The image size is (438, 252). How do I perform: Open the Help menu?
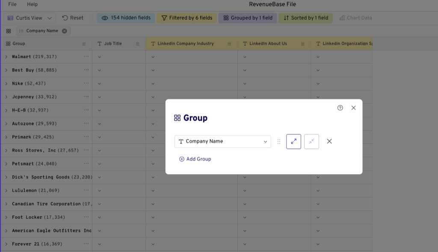point(32,4)
